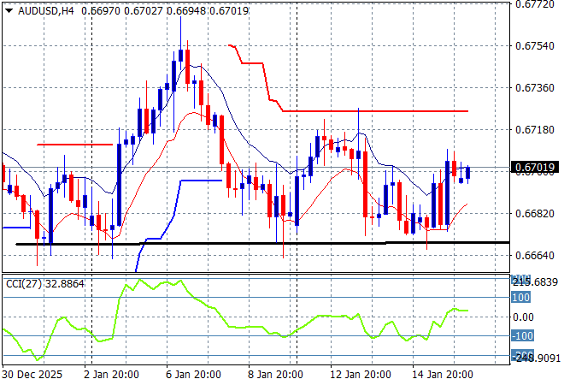
Task: Select the AUDUSD,H4 chart symbol title
Action: point(46,9)
